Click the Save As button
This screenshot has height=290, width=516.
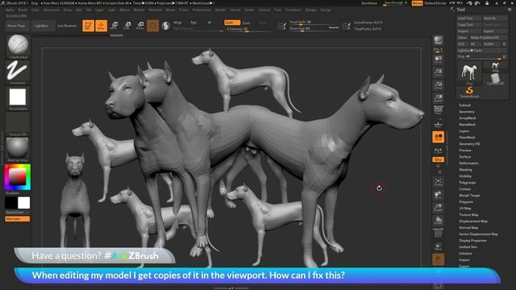click(x=494, y=18)
